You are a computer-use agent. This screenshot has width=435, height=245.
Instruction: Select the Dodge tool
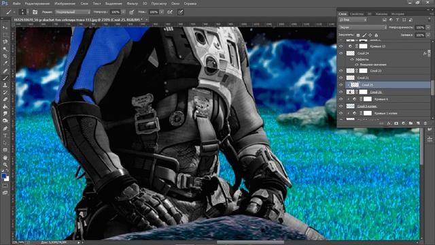[5, 121]
